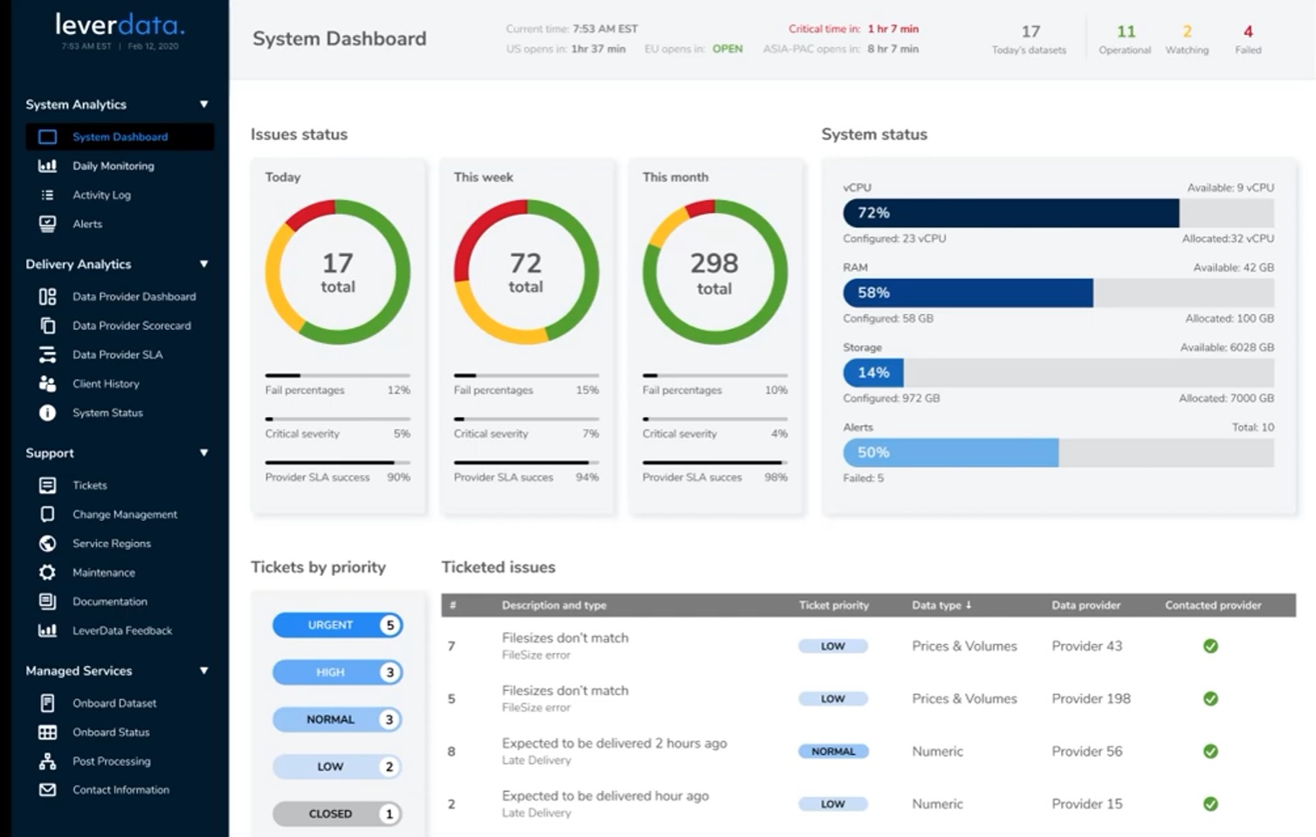Select the Post Processing icon
This screenshot has height=837, width=1316.
[48, 760]
